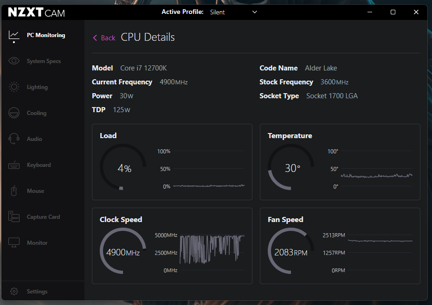This screenshot has width=432, height=305.
Task: Go to the Cooling section
Action: 37,113
